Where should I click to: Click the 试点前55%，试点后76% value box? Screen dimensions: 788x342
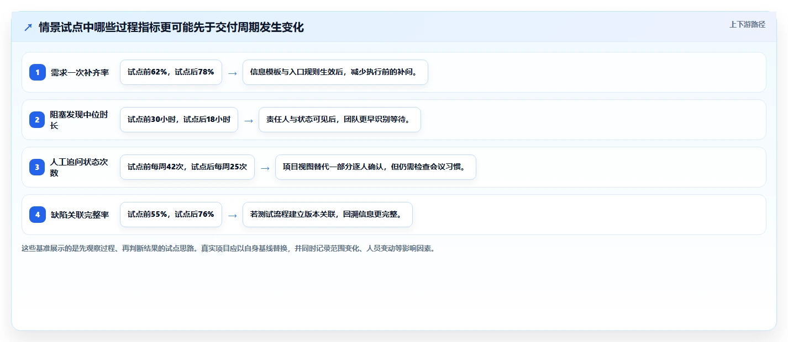(x=171, y=215)
